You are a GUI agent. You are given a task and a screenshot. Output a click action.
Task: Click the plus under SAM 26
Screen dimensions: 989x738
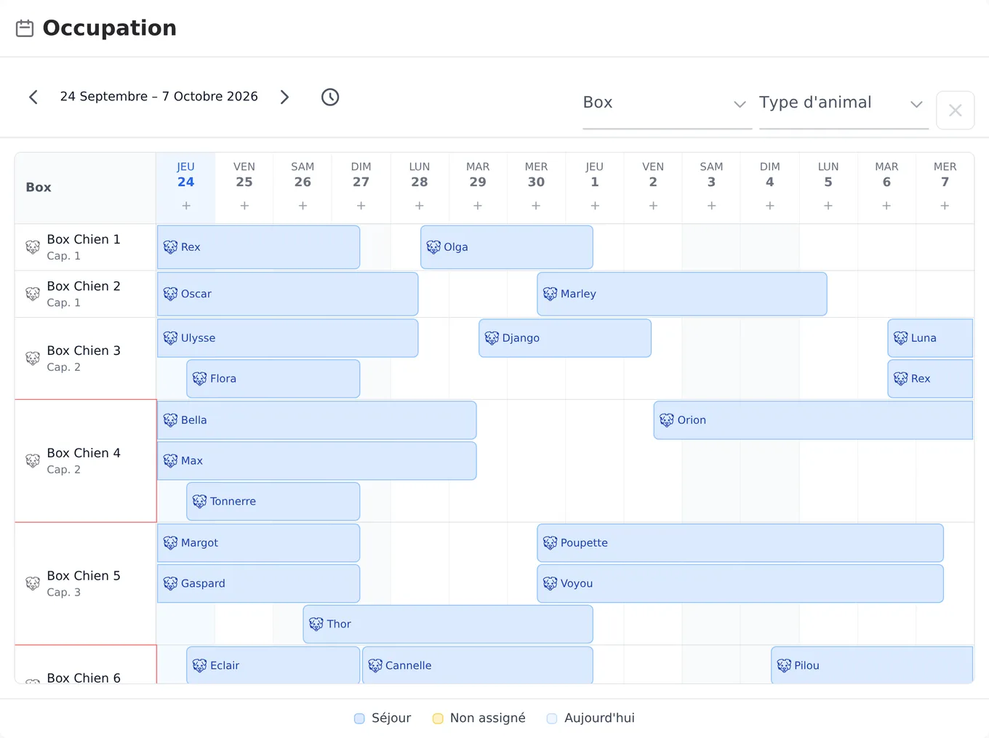(x=303, y=206)
